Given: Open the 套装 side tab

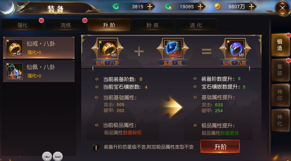Looking at the screenshot, I should coord(280,70).
